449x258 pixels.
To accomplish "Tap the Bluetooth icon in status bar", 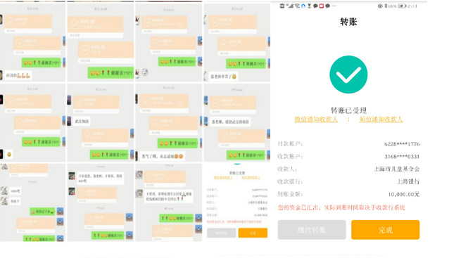I will pyautogui.click(x=386, y=6).
